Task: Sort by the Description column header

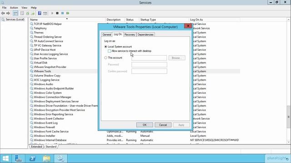Action: [115, 19]
